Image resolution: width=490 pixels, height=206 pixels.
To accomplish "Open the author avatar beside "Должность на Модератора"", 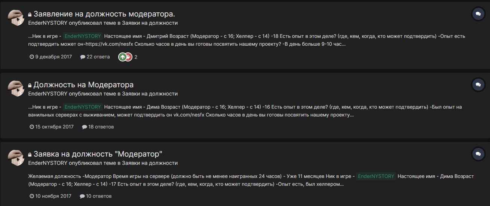I will pyautogui.click(x=16, y=88).
